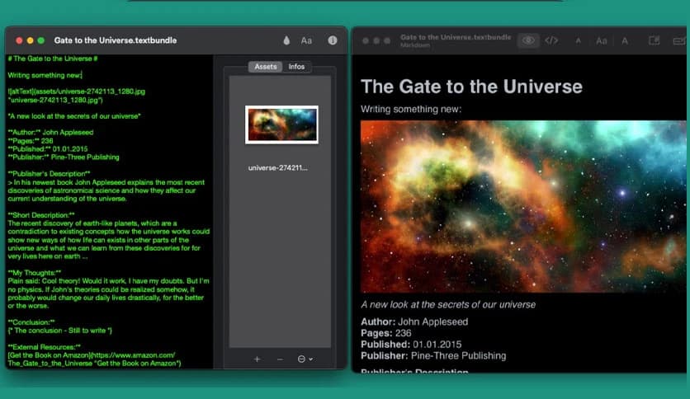
Task: Click the '**Publisher's Description:**' editor heading
Action: [49, 174]
